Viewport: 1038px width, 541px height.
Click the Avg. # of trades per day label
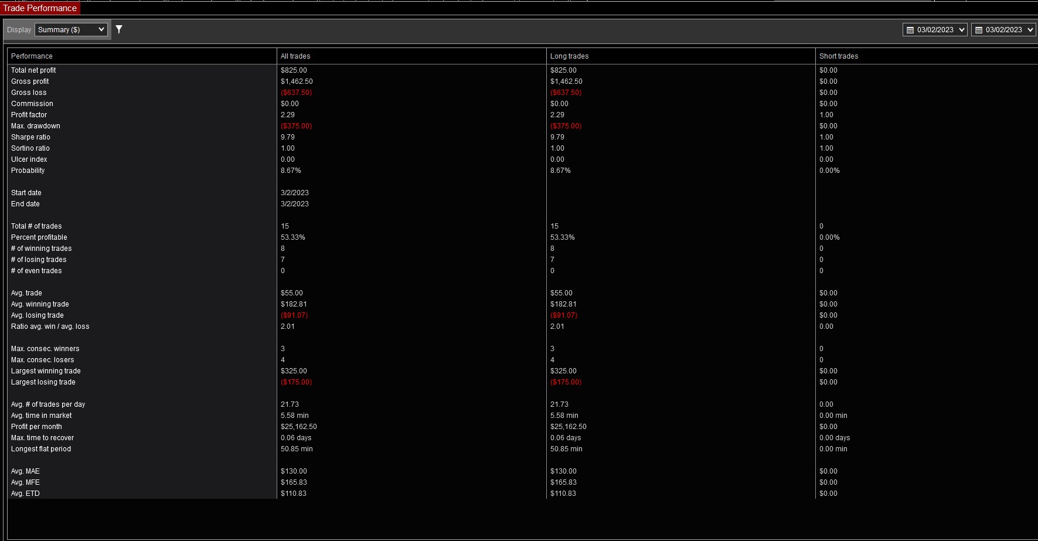point(48,404)
